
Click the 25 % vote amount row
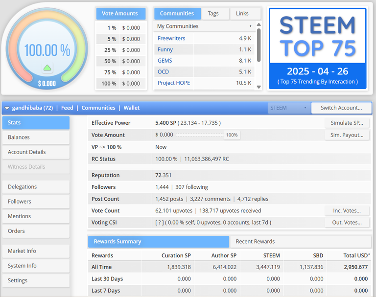pyautogui.click(x=121, y=50)
